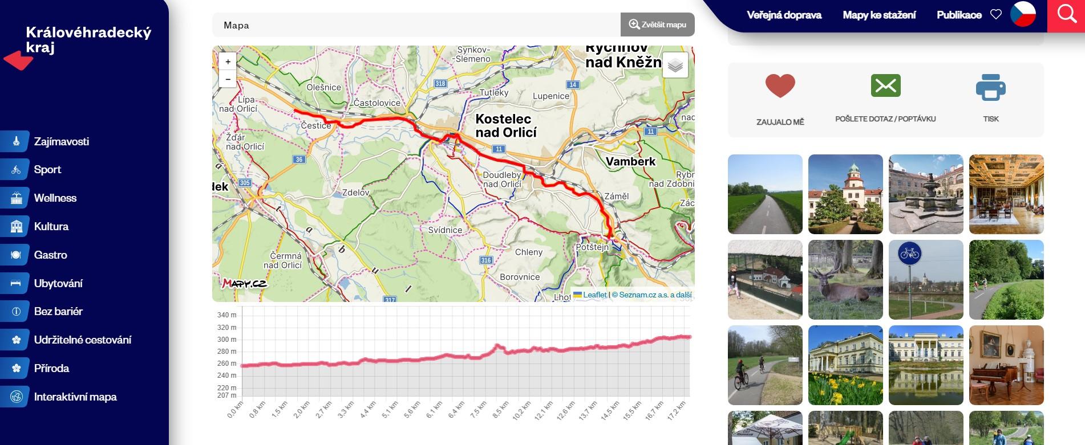Click the Mapy.cz logo on map
The height and width of the screenshot is (445, 1085).
(x=245, y=283)
